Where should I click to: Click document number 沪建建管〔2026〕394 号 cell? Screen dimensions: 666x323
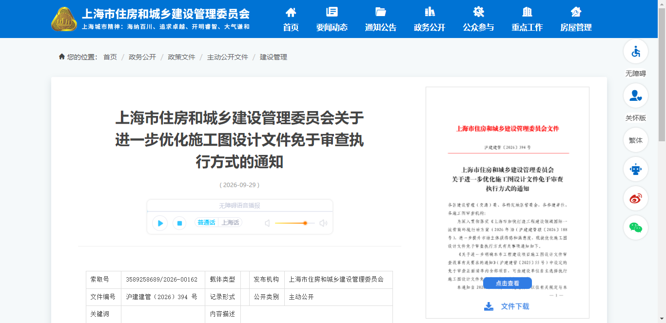[162, 297]
